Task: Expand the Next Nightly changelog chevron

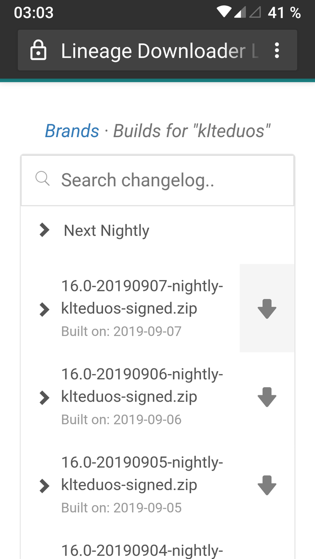Action: click(x=44, y=230)
